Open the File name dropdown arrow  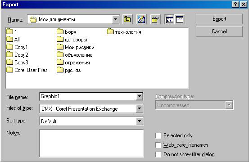click(139, 96)
